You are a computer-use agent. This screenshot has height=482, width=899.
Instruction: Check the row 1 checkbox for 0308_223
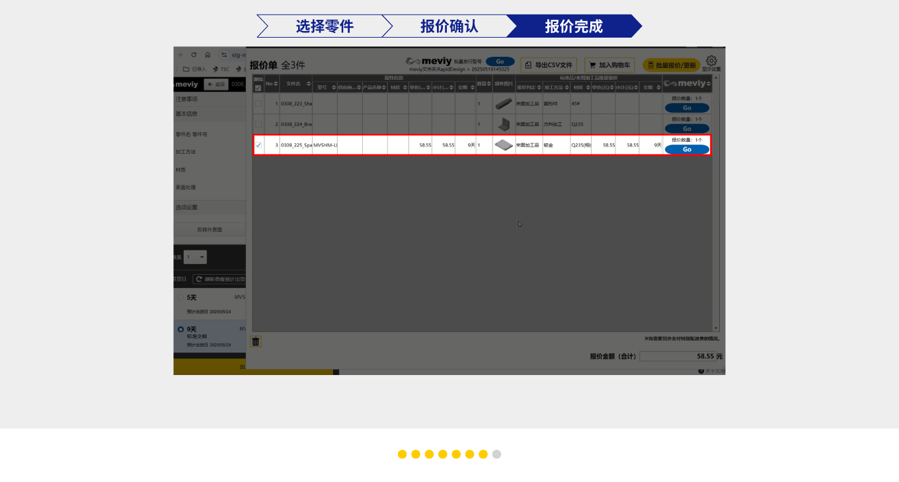click(x=258, y=104)
